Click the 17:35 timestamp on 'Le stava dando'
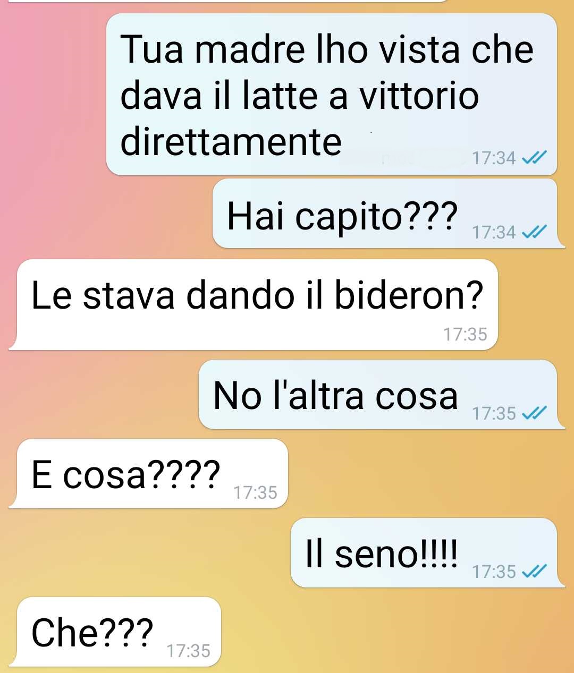574x673 pixels. [x=465, y=334]
